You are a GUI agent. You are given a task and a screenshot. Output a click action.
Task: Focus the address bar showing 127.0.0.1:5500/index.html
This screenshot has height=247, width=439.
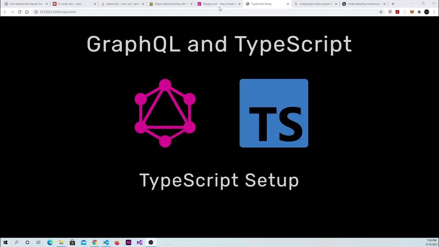209,12
